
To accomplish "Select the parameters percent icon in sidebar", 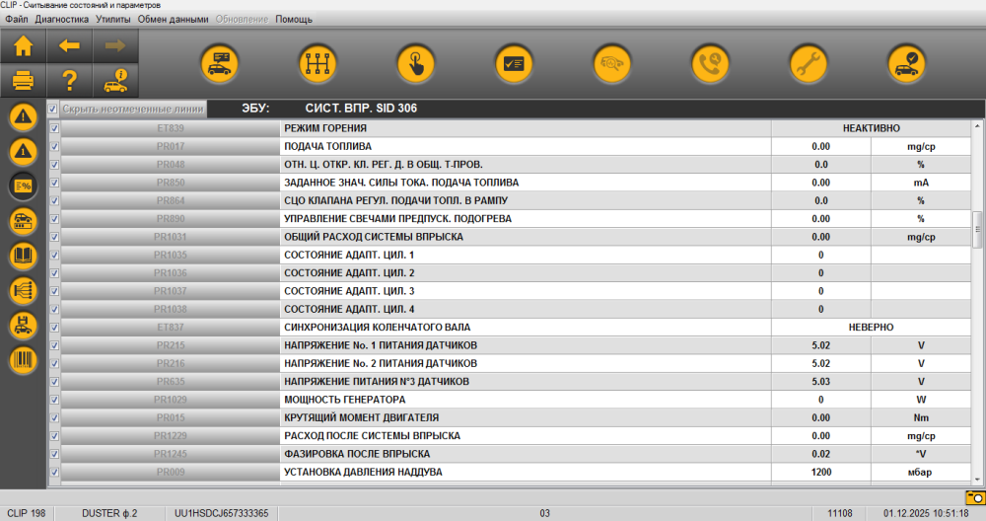I will click(x=24, y=186).
